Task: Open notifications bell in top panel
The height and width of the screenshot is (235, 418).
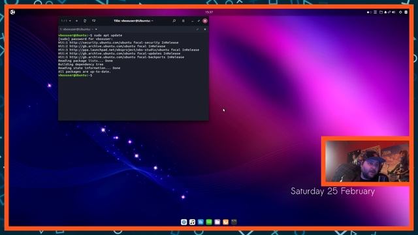Action: [385, 12]
